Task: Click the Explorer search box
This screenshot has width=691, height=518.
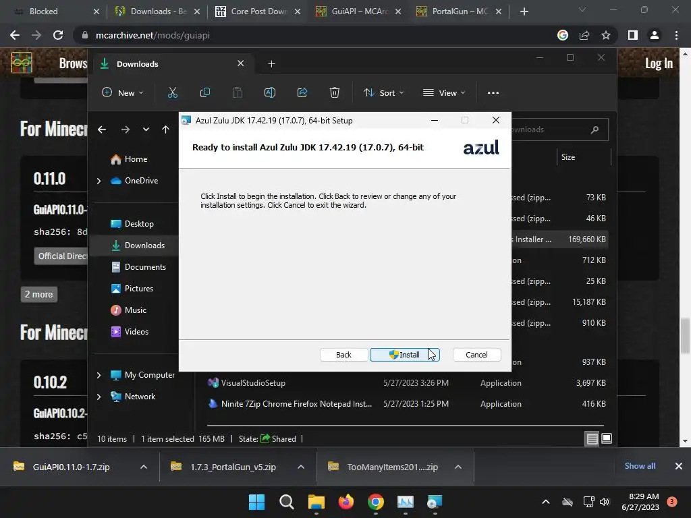Action: point(559,129)
